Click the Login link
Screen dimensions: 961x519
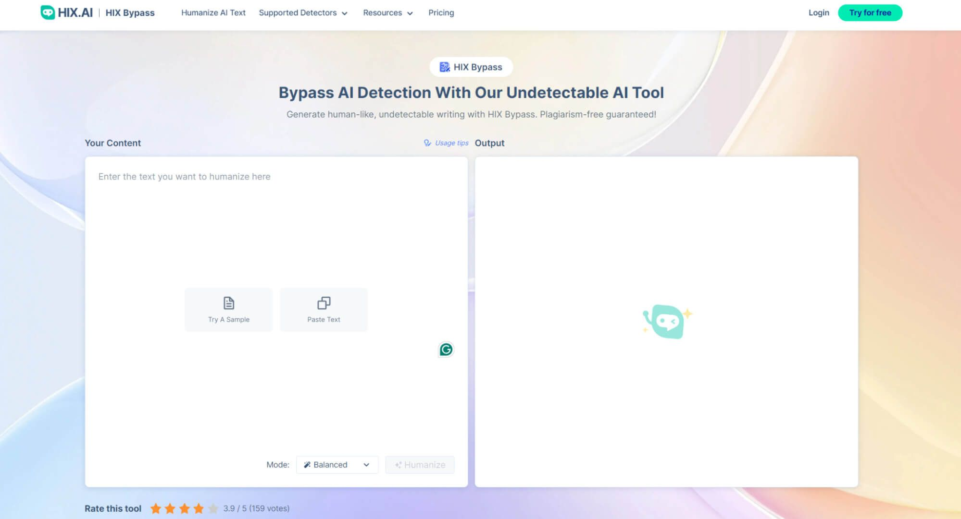click(818, 13)
